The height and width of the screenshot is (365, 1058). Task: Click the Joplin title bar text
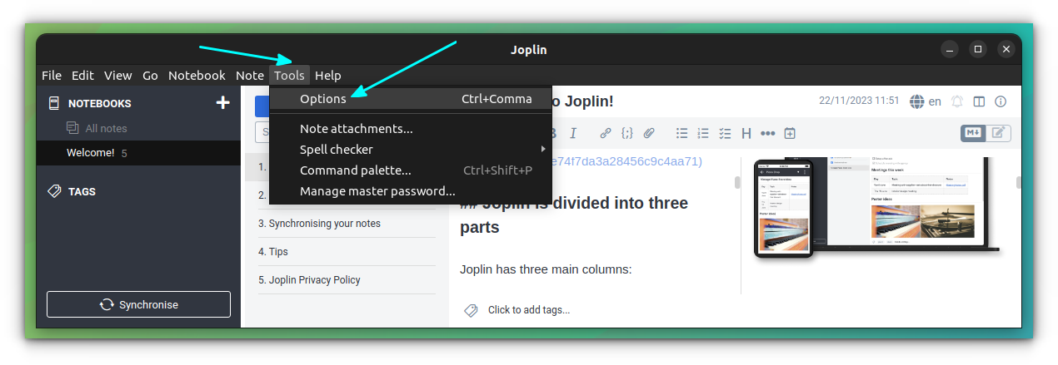pos(529,50)
